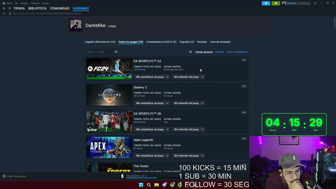Expand Mis estadísticas de juego for Destiny 2
The height and width of the screenshot is (189, 336).
click(152, 103)
